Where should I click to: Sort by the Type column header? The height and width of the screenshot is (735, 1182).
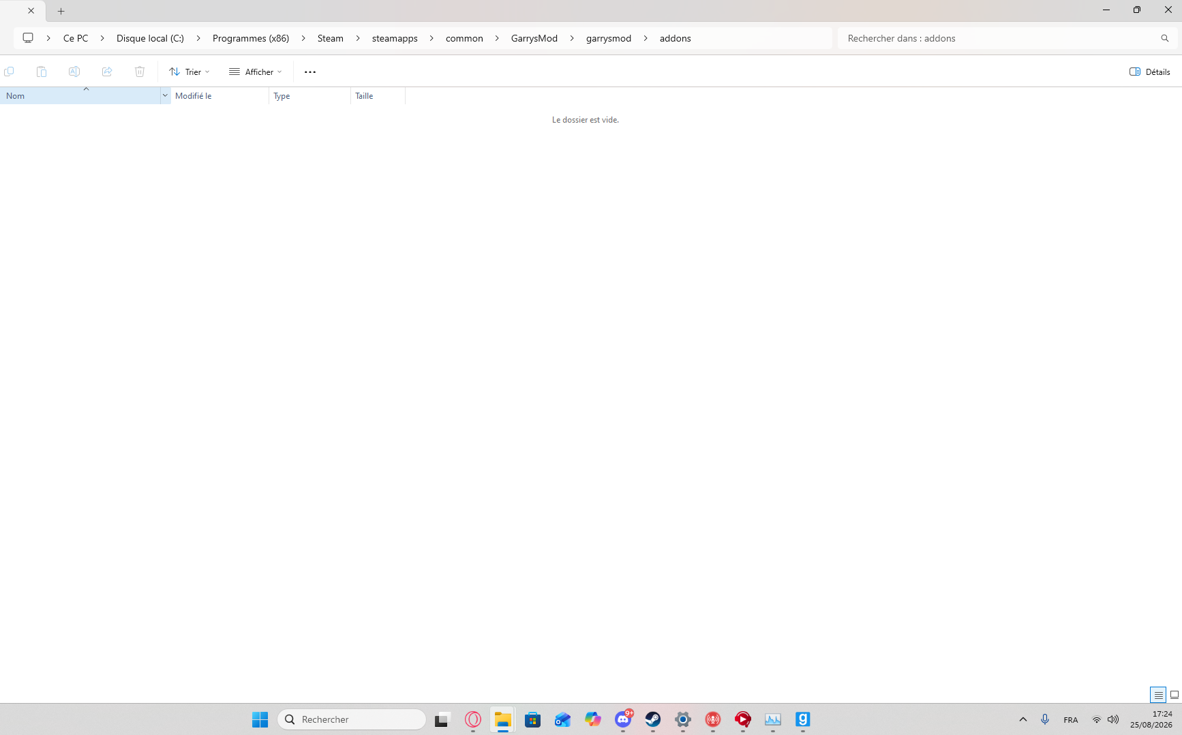(310, 96)
